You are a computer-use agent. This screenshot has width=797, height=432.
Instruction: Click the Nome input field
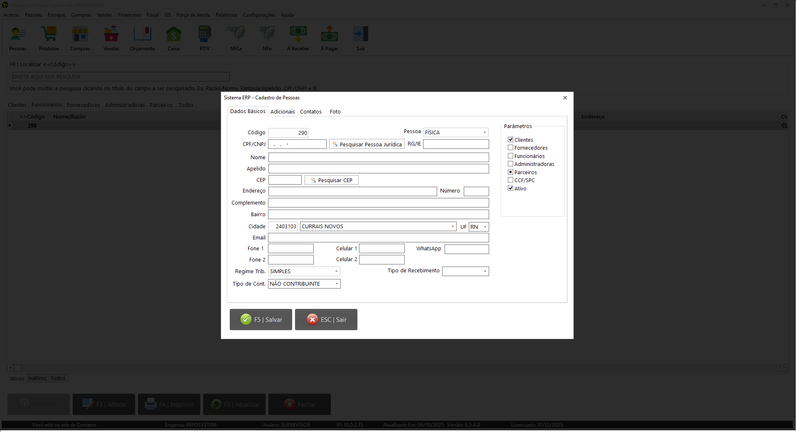point(378,158)
